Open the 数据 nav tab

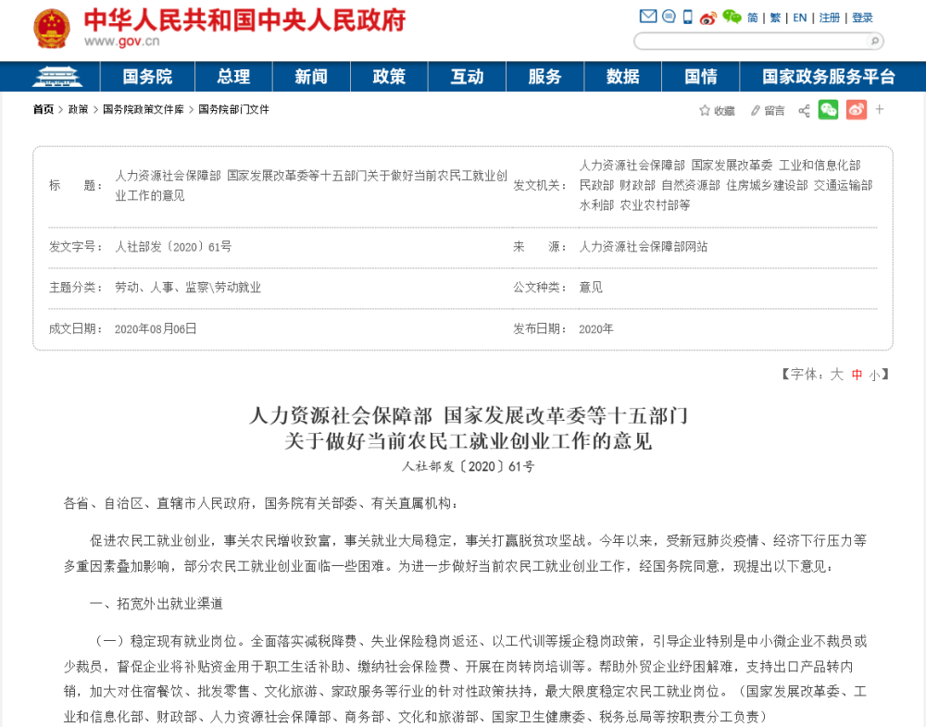click(x=622, y=76)
